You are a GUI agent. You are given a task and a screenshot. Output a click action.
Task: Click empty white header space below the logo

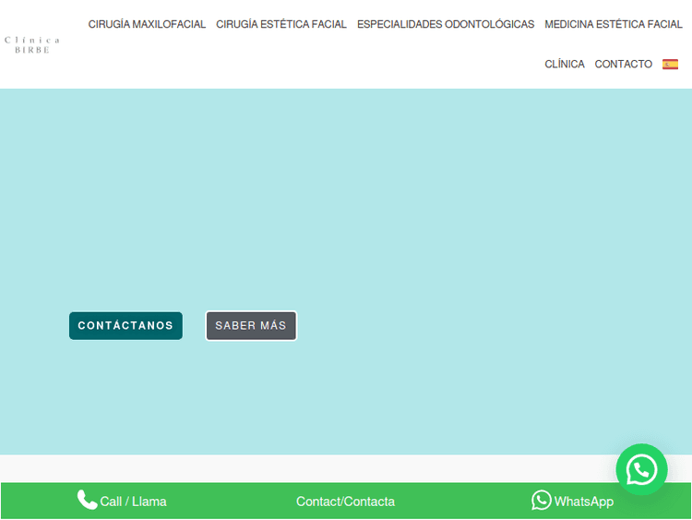(x=37, y=74)
